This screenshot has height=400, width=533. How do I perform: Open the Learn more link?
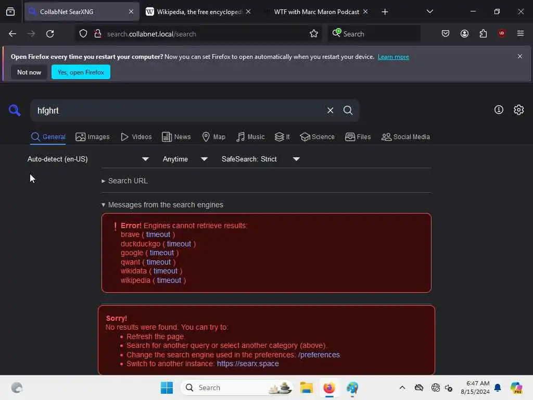point(394,57)
